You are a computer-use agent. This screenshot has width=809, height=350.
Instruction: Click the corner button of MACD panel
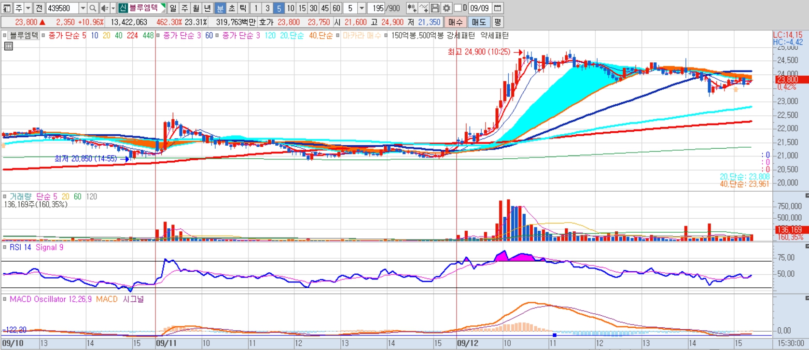(x=807, y=298)
